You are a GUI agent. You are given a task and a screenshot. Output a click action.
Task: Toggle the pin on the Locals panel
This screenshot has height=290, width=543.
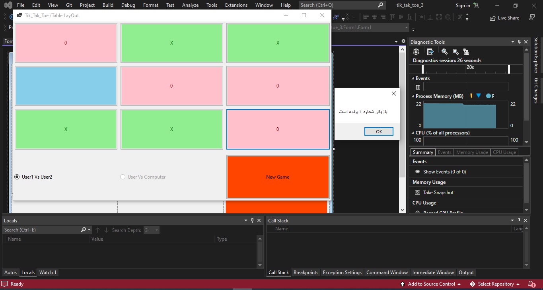(252, 220)
